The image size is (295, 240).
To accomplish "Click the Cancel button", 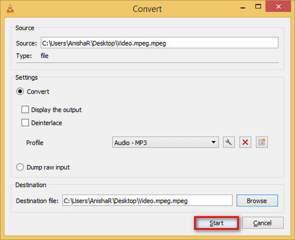I will click(263, 223).
